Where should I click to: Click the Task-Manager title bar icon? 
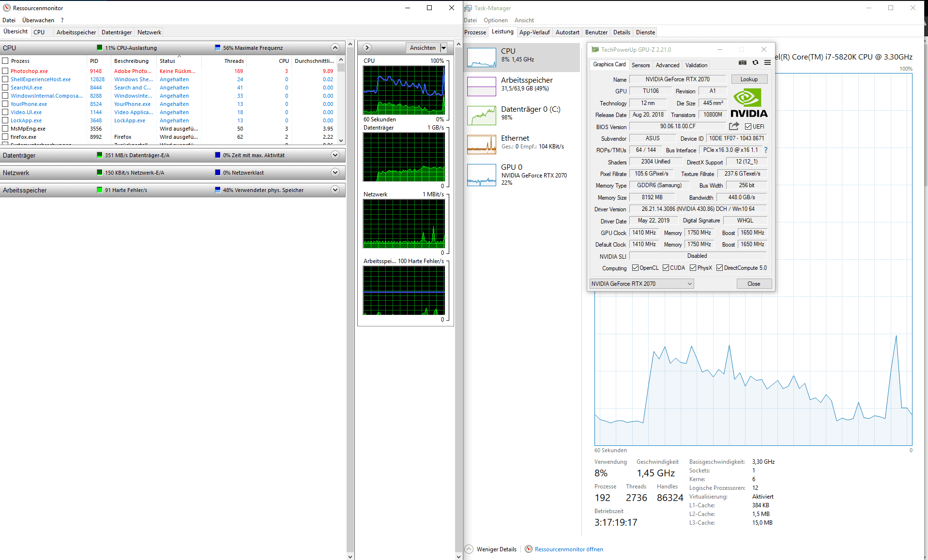(x=468, y=8)
